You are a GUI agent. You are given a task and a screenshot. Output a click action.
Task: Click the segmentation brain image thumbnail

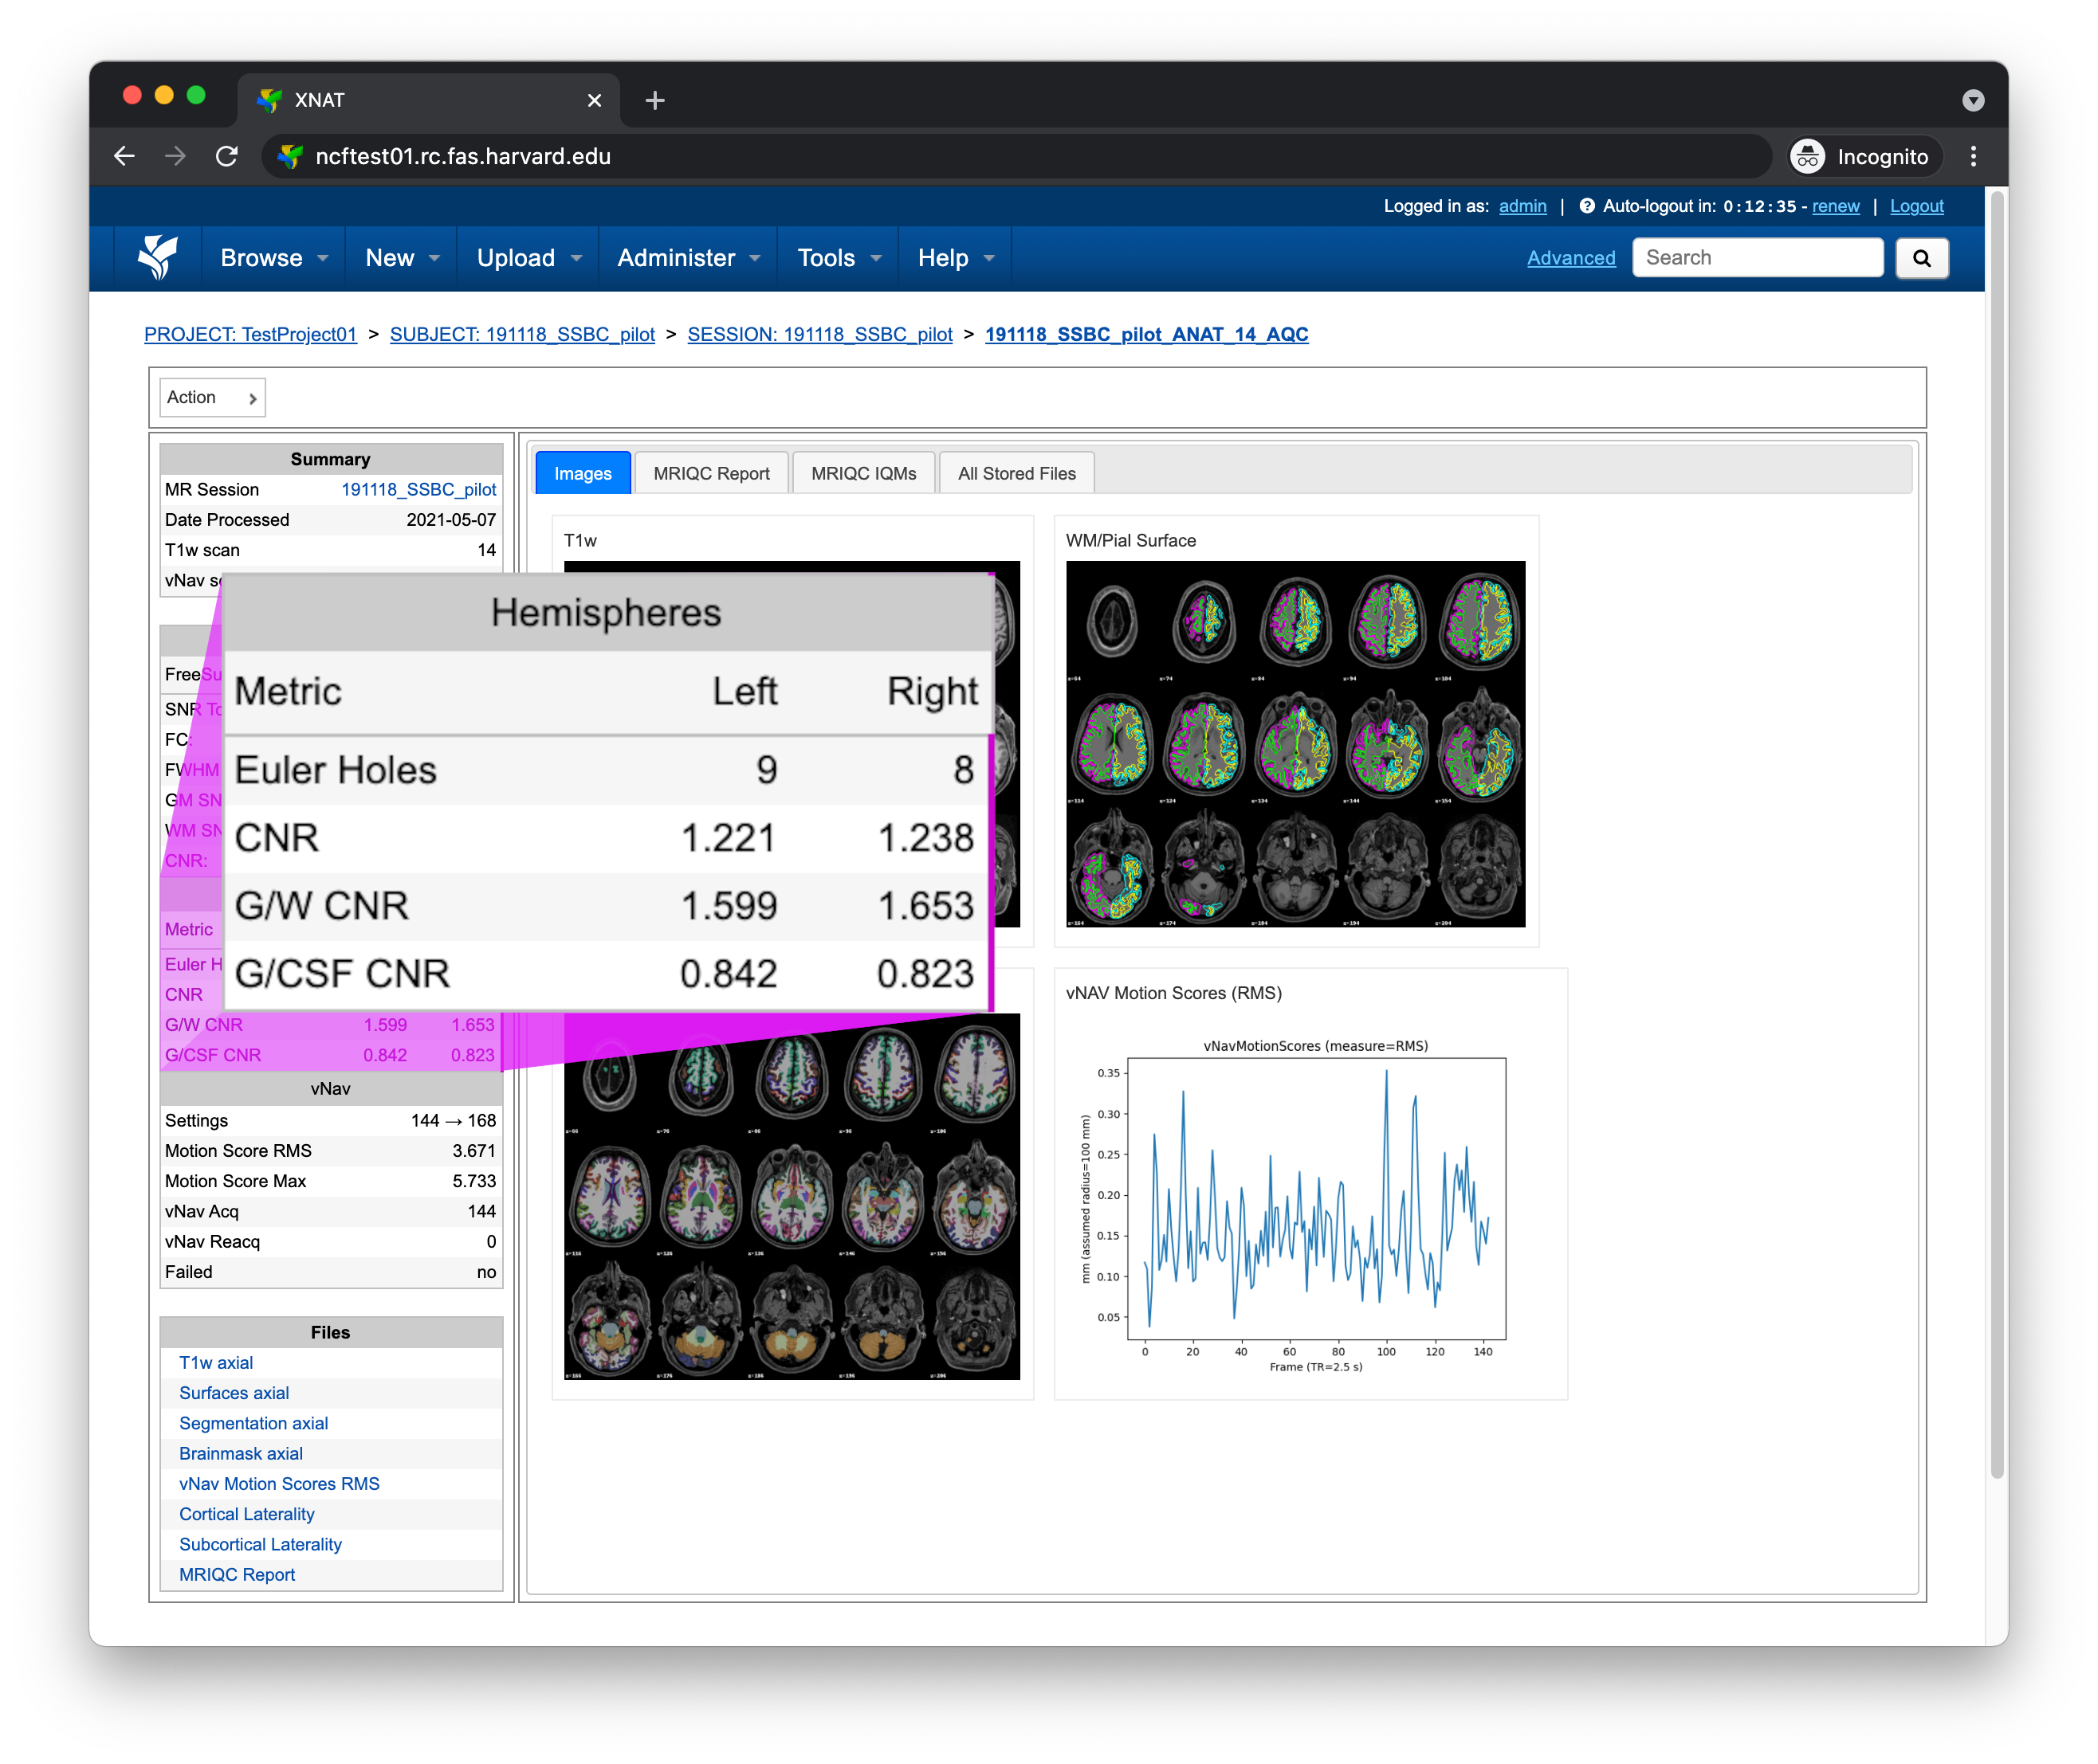(x=792, y=1197)
